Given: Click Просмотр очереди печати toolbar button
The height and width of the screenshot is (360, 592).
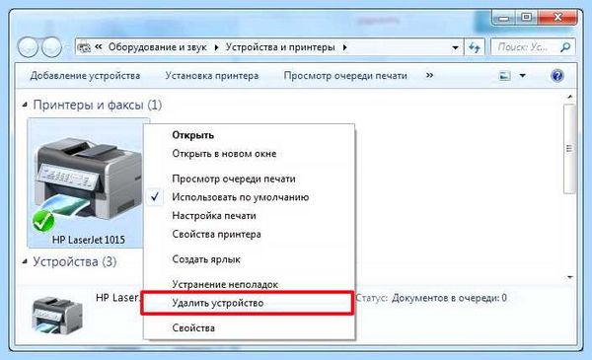Looking at the screenshot, I should 345,76.
